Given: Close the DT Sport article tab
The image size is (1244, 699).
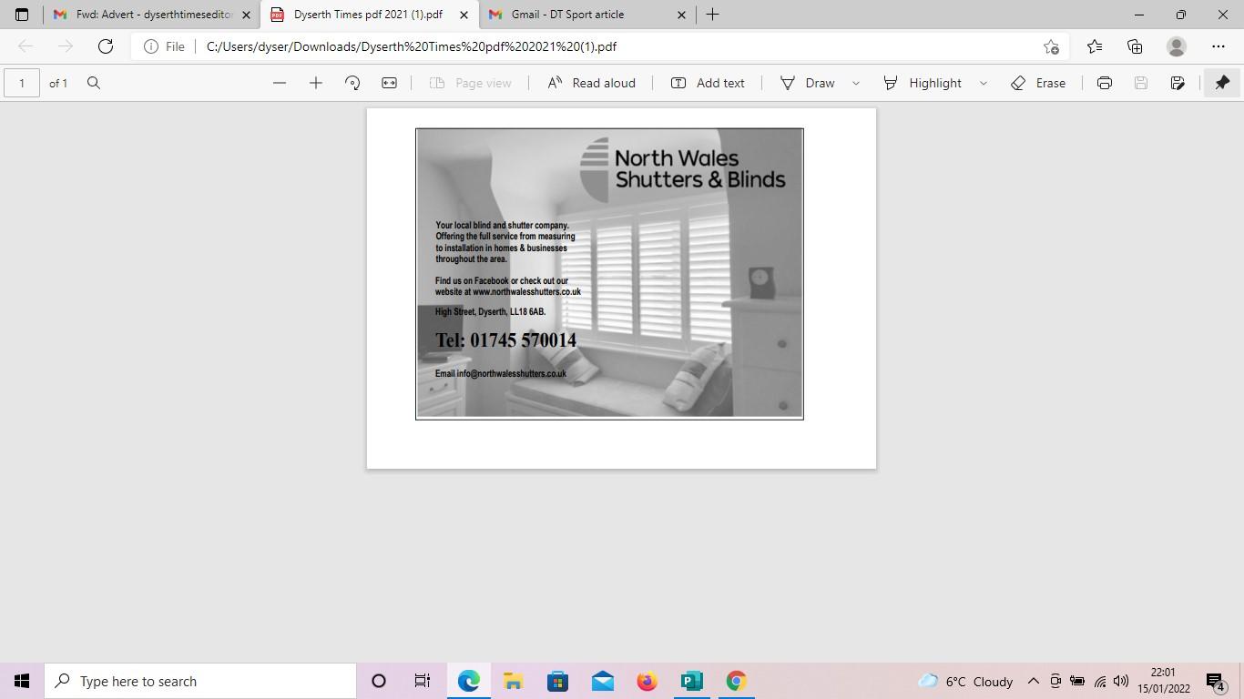Looking at the screenshot, I should (x=681, y=15).
